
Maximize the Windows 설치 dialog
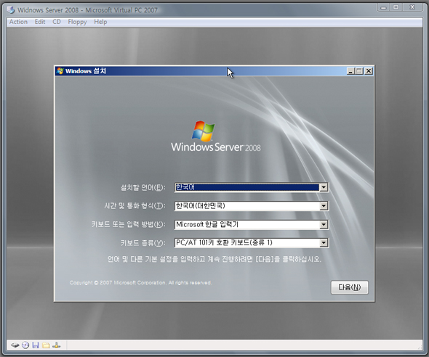(x=358, y=71)
